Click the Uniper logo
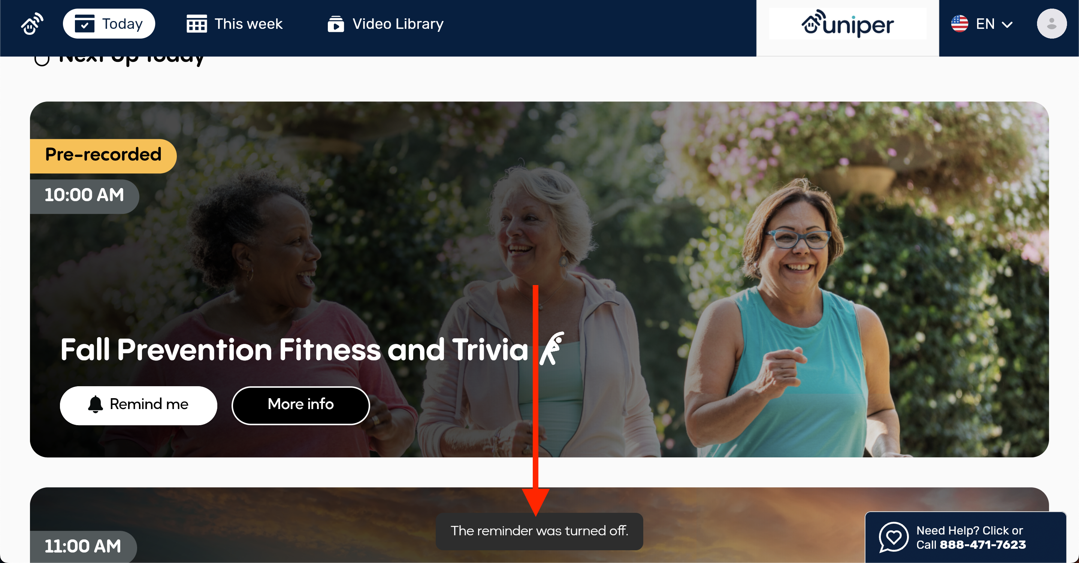1079x563 pixels. [x=847, y=24]
